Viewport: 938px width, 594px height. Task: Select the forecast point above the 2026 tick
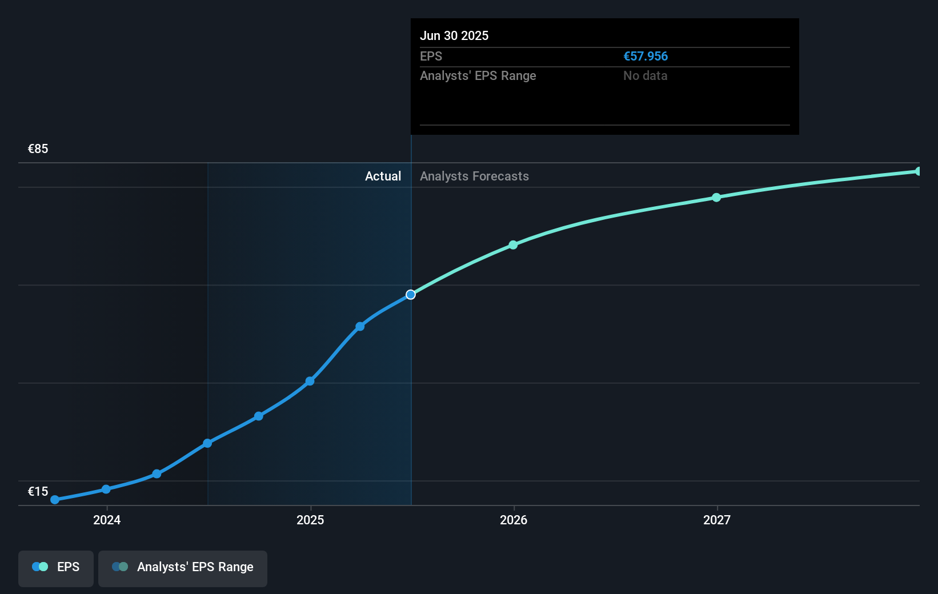(x=513, y=245)
